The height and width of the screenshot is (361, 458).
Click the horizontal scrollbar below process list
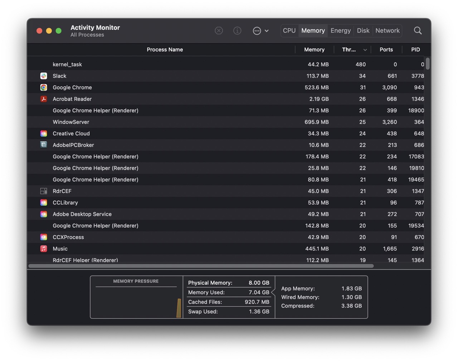click(201, 266)
